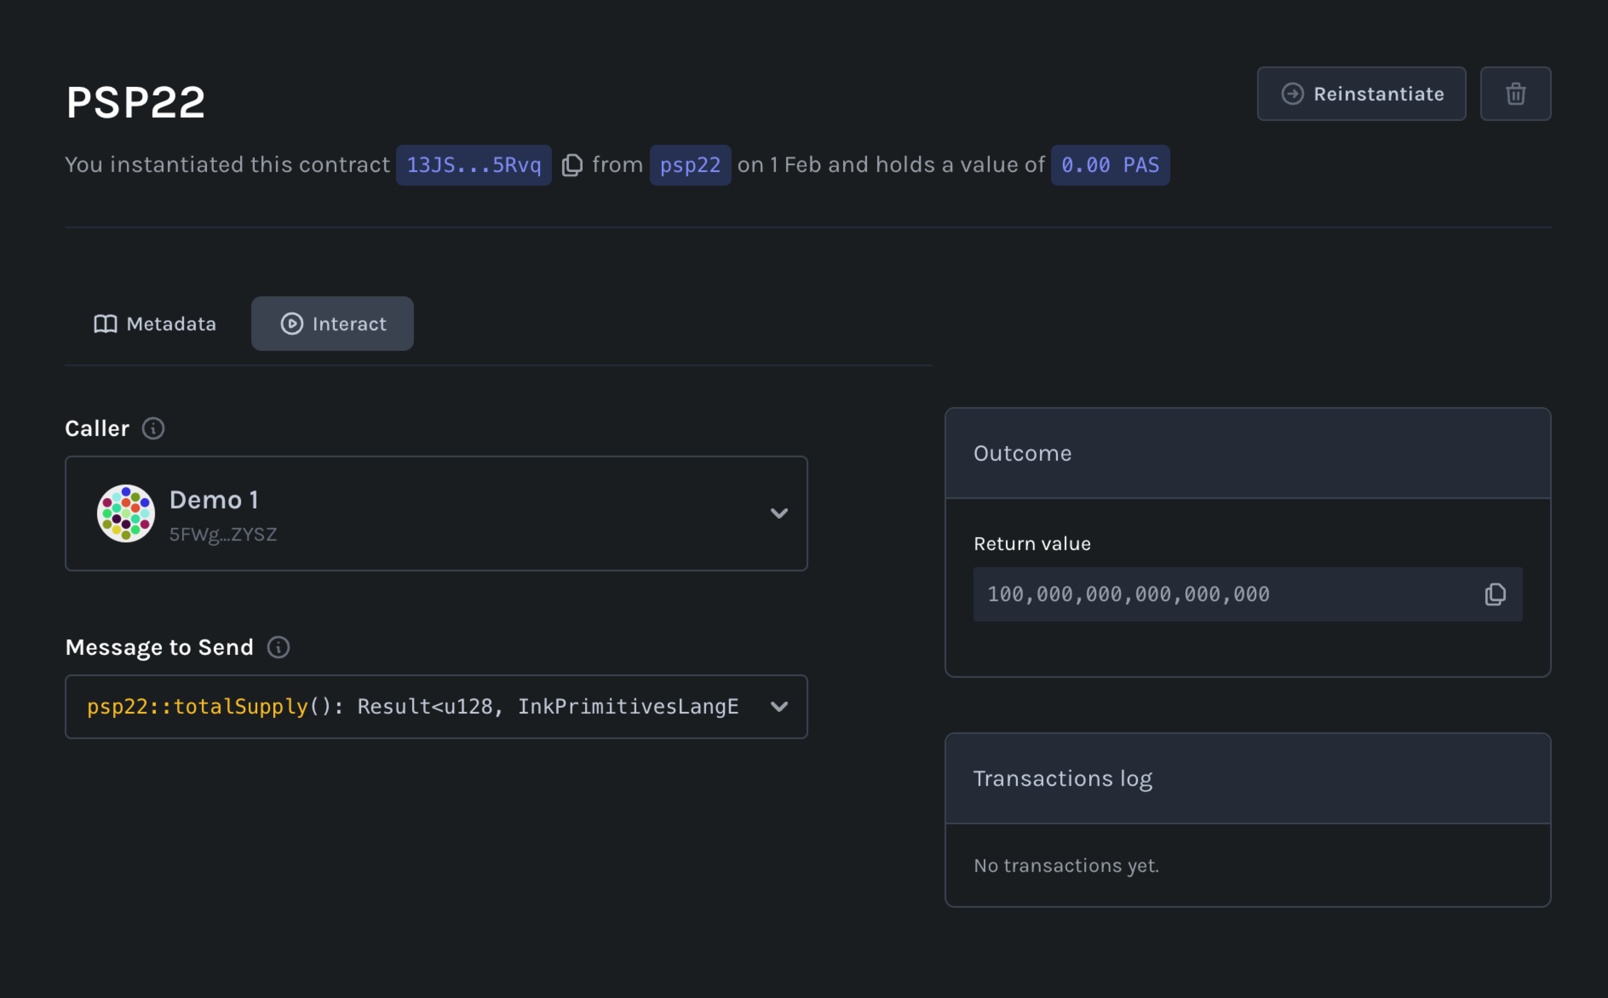
Task: Click the 13JS...5Rvq contract address badge
Action: [473, 165]
